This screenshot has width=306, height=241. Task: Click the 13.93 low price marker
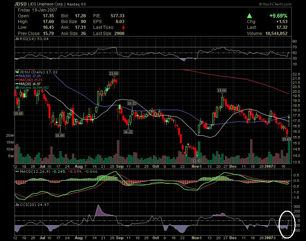(197, 161)
